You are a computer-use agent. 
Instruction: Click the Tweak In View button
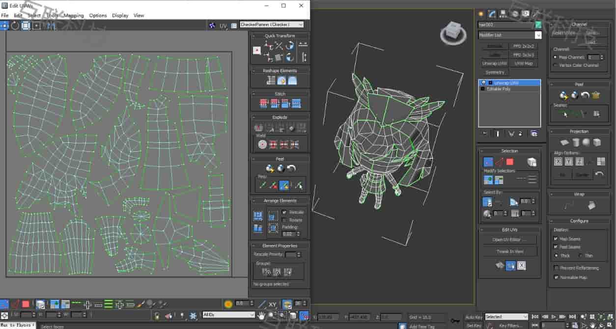click(509, 251)
